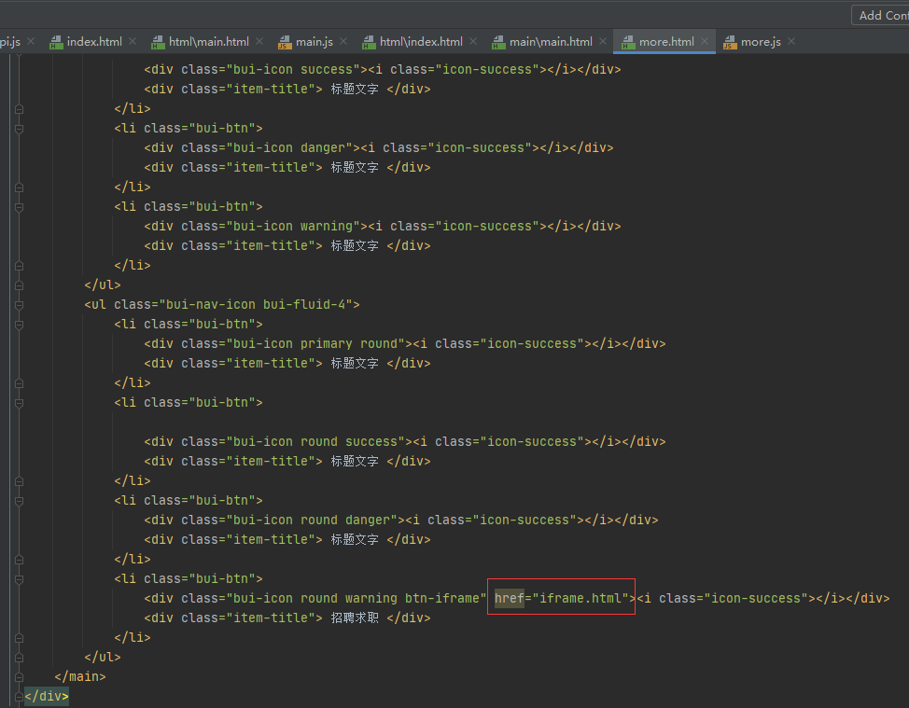This screenshot has width=909, height=708.
Task: Click the HTML file icon on index.html tab
Action: (x=55, y=42)
